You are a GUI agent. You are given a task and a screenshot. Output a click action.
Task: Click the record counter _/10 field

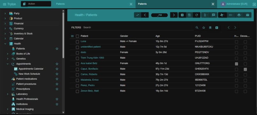point(159,15)
